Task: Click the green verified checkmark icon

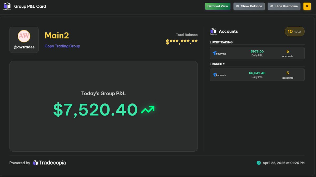Action: (x=259, y=163)
